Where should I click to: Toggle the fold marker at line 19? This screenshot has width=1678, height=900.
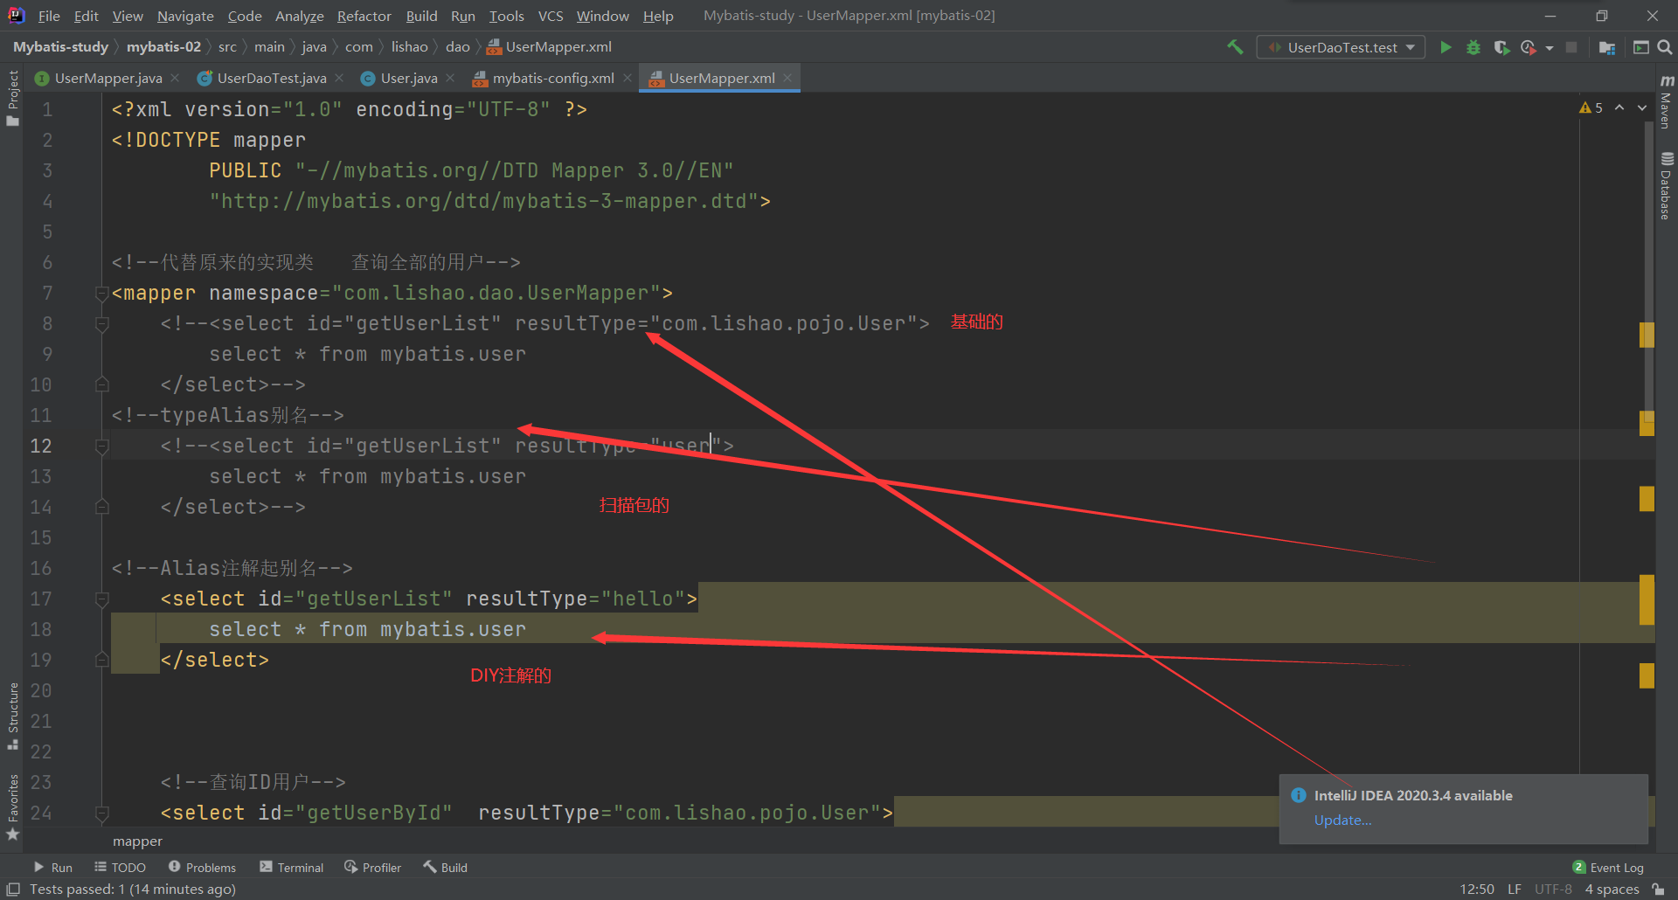pyautogui.click(x=101, y=661)
